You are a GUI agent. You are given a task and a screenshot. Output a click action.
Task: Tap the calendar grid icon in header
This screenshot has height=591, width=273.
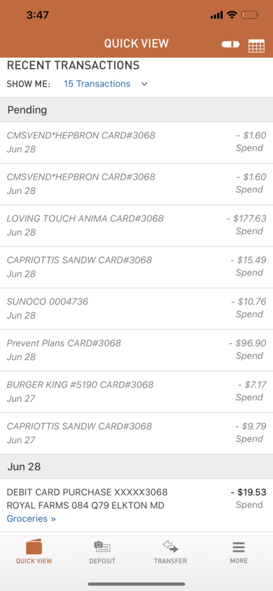(x=256, y=46)
